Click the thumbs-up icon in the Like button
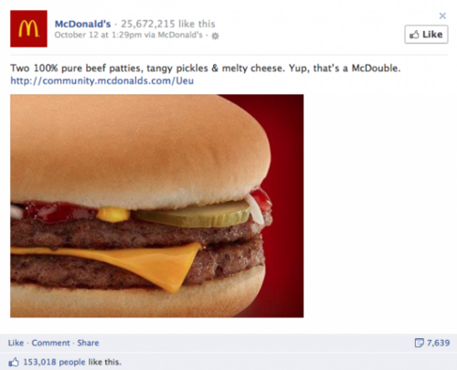457x370 pixels. pyautogui.click(x=414, y=35)
